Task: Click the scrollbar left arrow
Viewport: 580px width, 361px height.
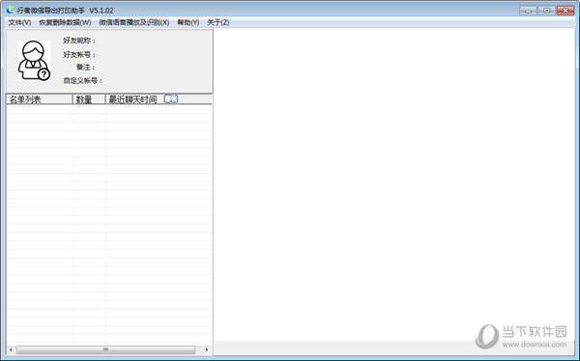Action: pyautogui.click(x=11, y=349)
